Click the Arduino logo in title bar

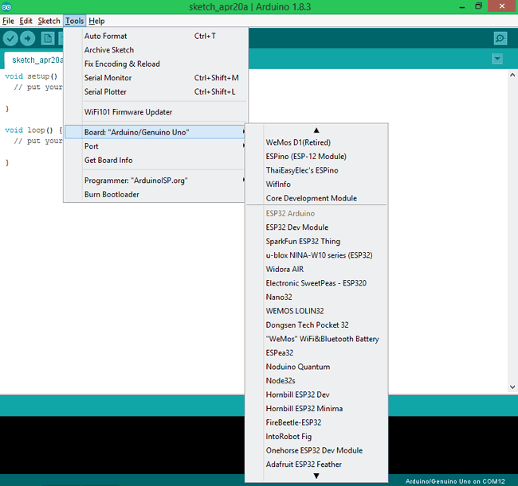(6, 6)
